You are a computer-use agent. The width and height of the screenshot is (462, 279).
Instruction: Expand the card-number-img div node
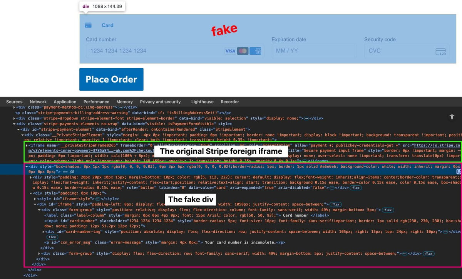[44, 232]
